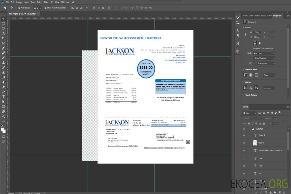
Task: Select the Horizontal Type tool
Action: pyautogui.click(x=3, y=97)
